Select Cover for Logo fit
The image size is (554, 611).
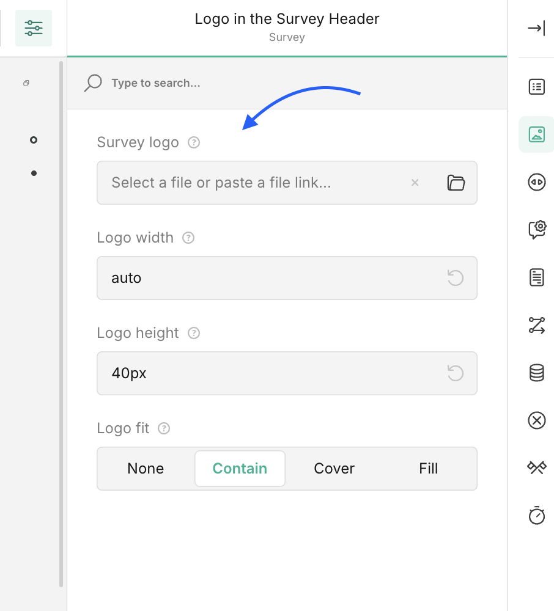coord(334,469)
